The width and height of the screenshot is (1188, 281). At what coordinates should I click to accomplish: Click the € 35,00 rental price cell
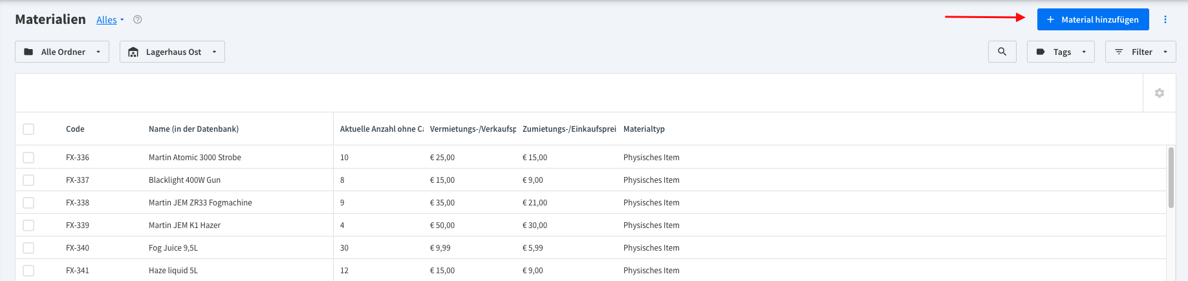[x=442, y=203]
